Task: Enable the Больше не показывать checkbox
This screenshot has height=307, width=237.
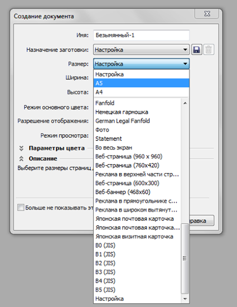Action: click(x=21, y=207)
